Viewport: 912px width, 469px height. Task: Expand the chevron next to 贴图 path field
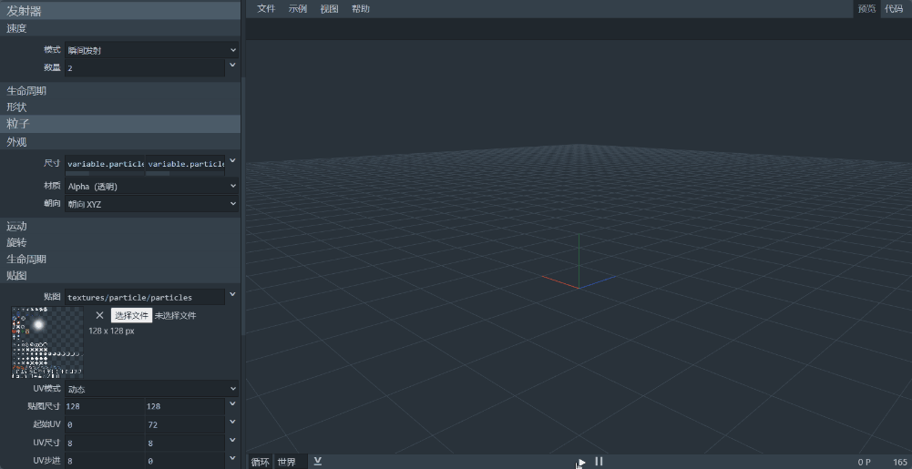(x=232, y=294)
